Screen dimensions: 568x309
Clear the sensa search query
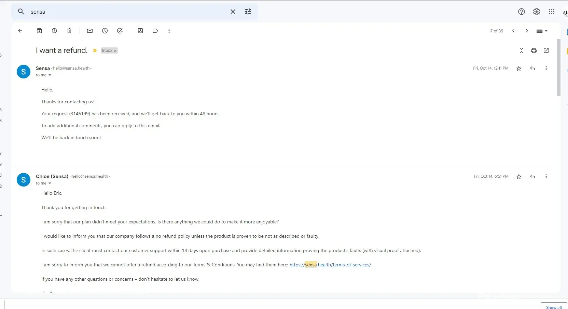coord(233,12)
